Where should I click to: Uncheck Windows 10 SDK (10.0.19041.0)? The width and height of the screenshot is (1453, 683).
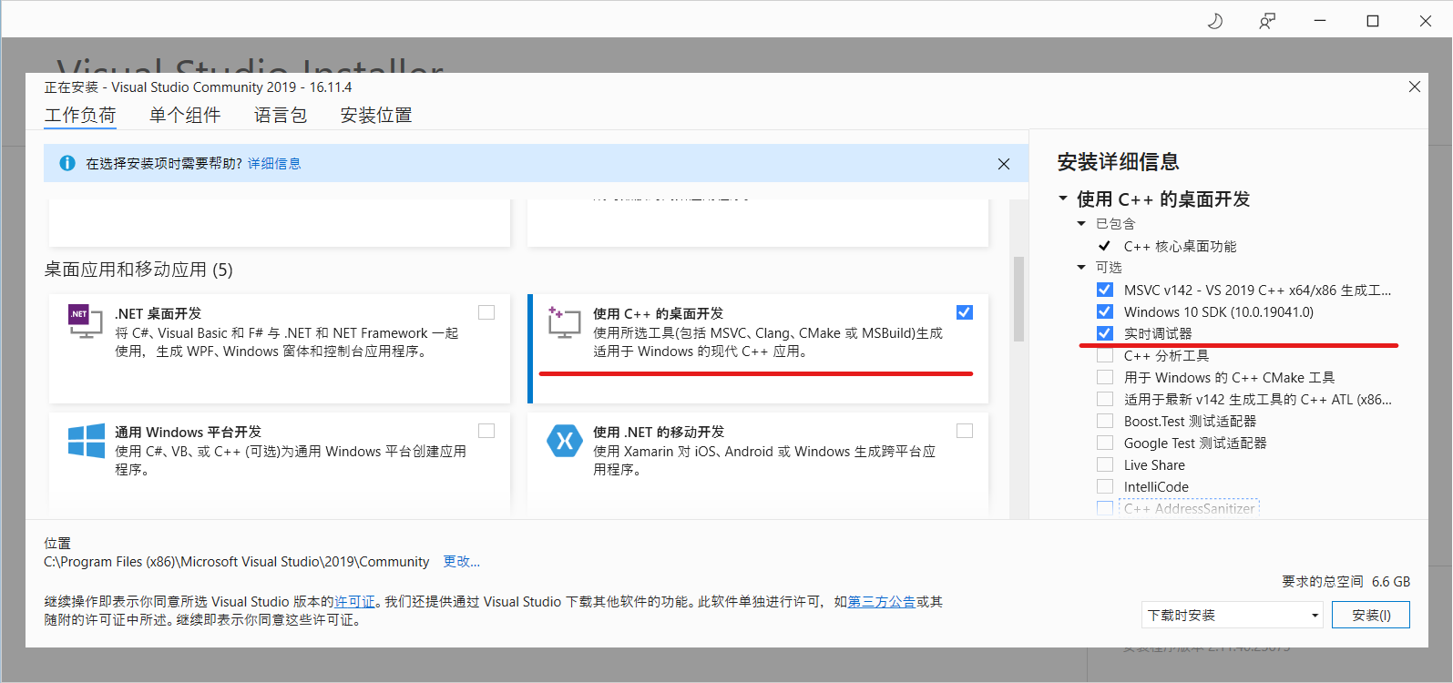click(x=1105, y=312)
